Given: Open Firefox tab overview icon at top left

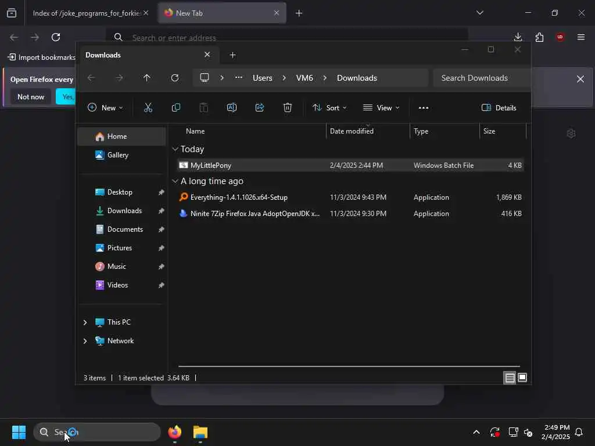Looking at the screenshot, I should click(x=12, y=13).
